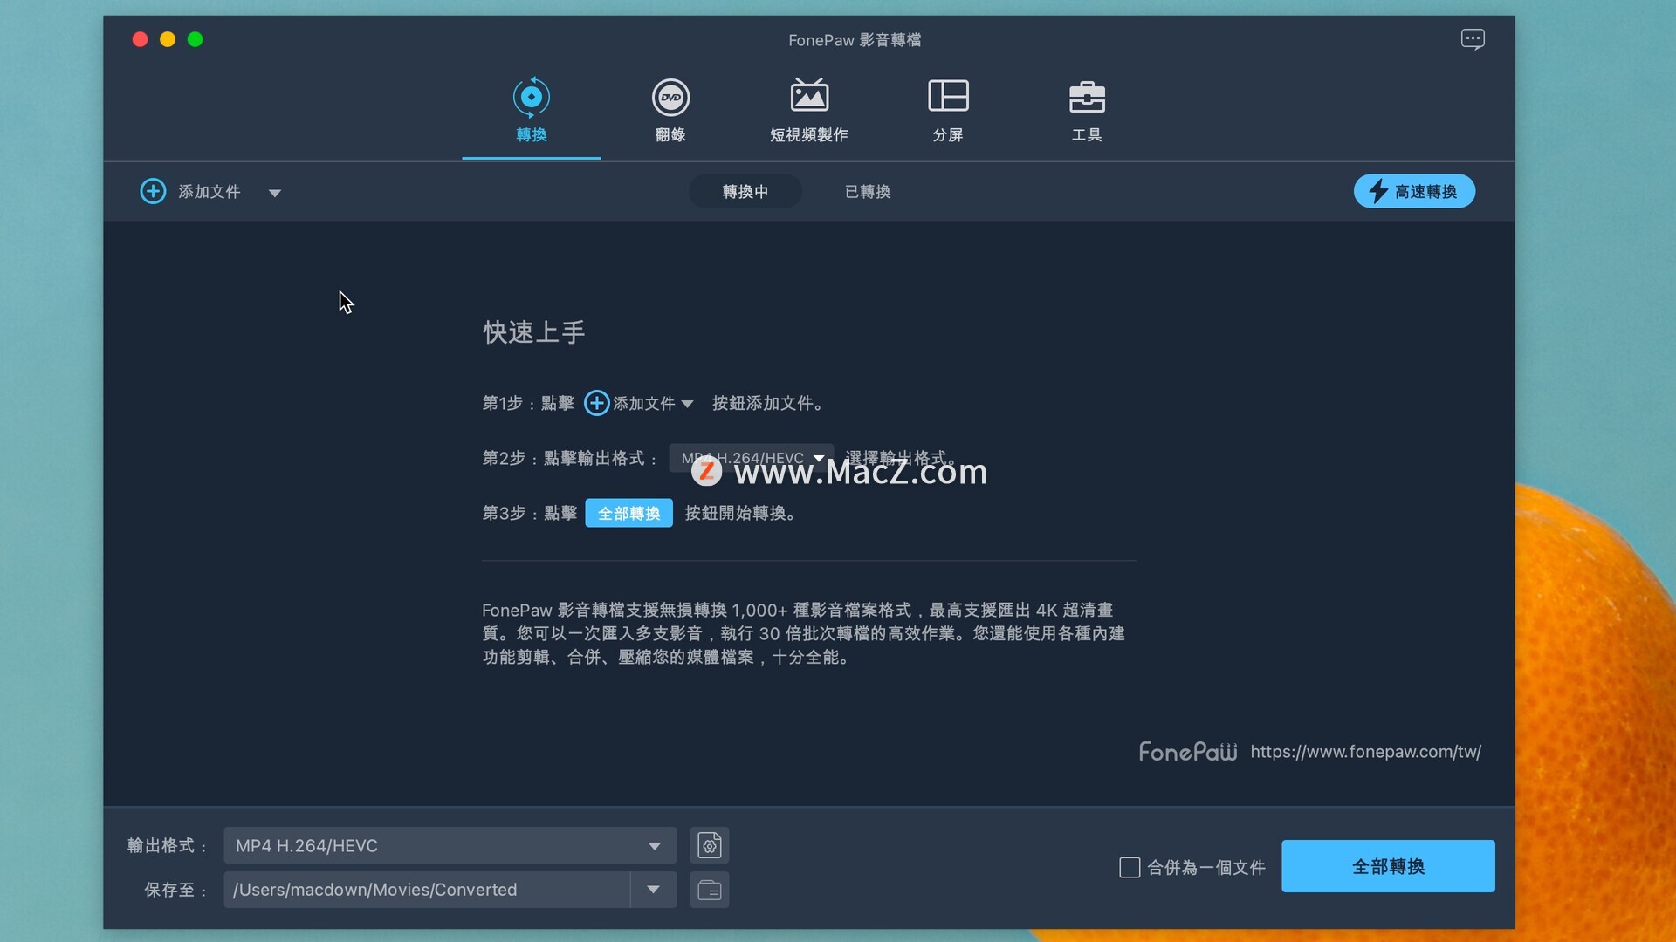This screenshot has width=1676, height=942.
Task: Open the 輸出格式 MP4 H.264/HEVC dropdown
Action: tap(450, 845)
